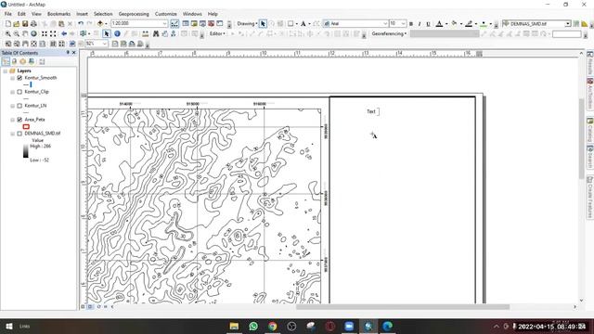This screenshot has width=594, height=334.
Task: Open the DEMNAS_SMD.tif layer dropdown
Action: (567, 24)
